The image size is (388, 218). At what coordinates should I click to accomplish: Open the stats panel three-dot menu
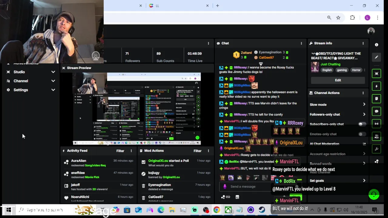(208, 43)
